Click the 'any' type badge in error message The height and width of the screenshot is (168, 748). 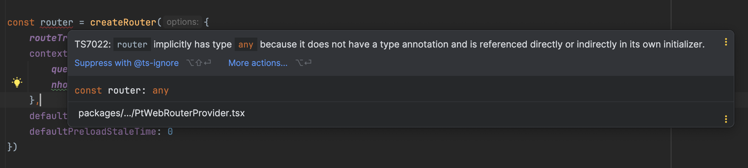(246, 44)
